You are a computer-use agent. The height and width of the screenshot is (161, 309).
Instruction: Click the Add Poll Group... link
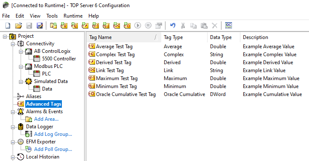pyautogui.click(x=53, y=149)
